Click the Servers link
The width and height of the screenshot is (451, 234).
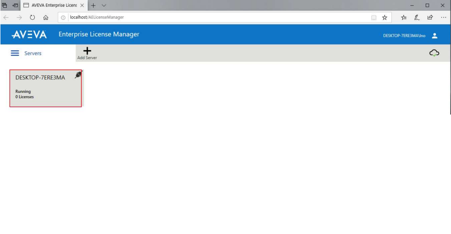click(33, 53)
